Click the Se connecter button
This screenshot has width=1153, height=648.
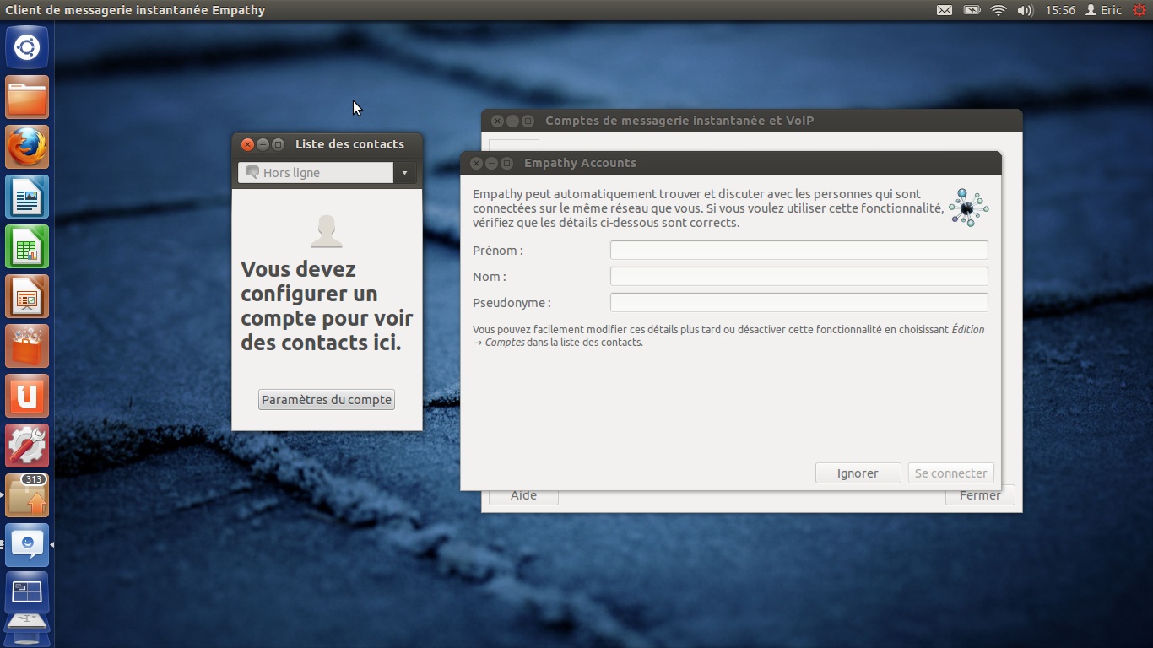pyautogui.click(x=950, y=473)
